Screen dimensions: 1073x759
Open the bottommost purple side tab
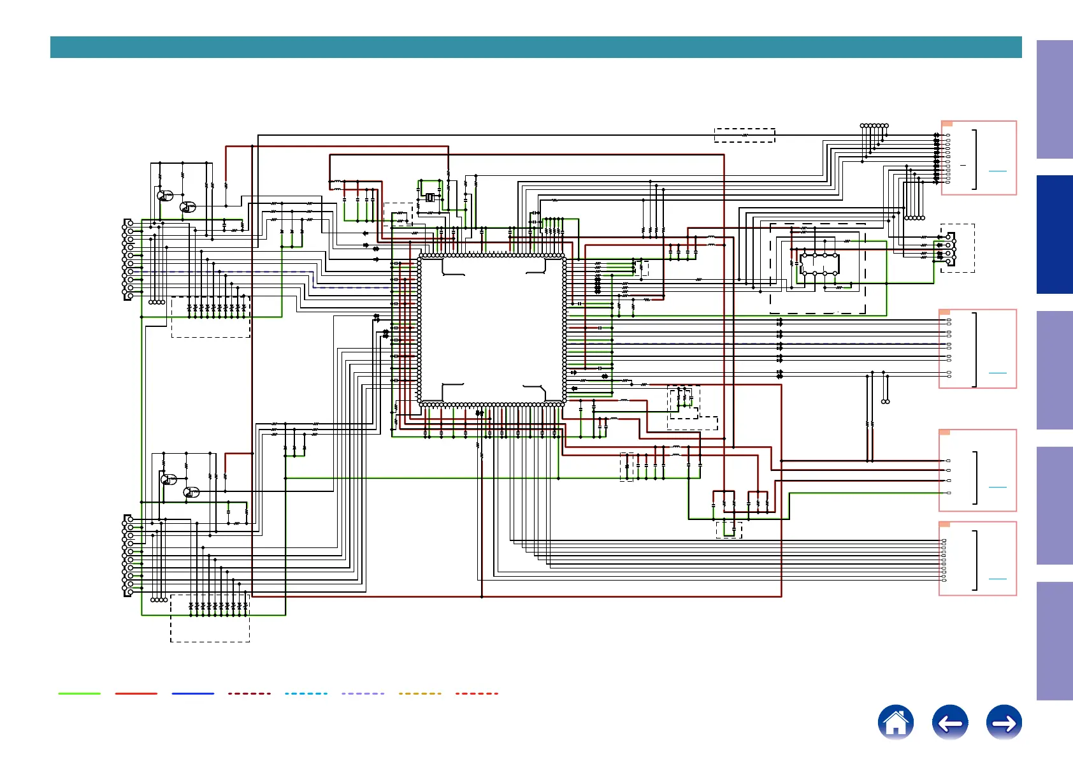point(1055,641)
